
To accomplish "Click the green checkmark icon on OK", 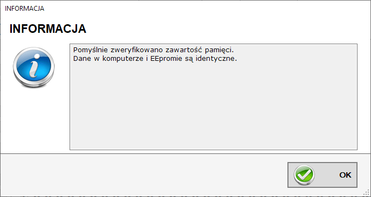I will (304, 175).
